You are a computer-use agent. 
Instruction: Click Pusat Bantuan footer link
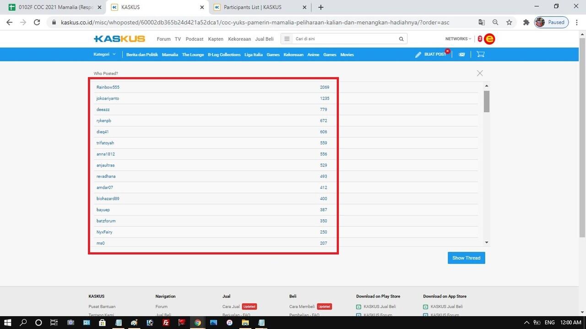(x=102, y=307)
